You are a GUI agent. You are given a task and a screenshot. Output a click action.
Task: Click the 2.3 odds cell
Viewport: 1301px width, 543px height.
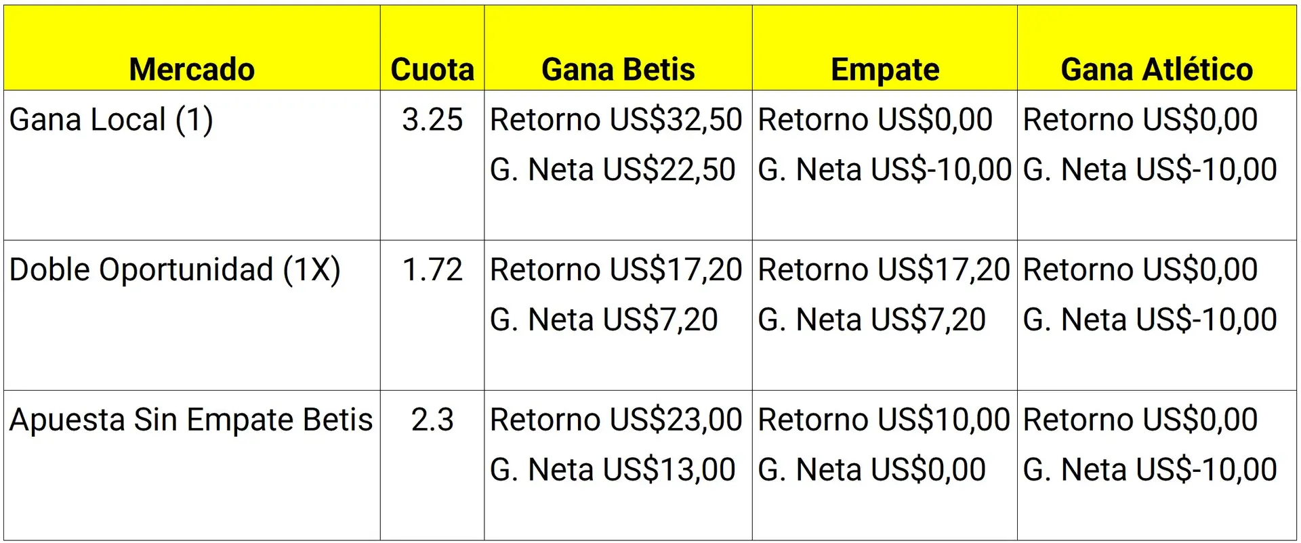click(x=432, y=420)
